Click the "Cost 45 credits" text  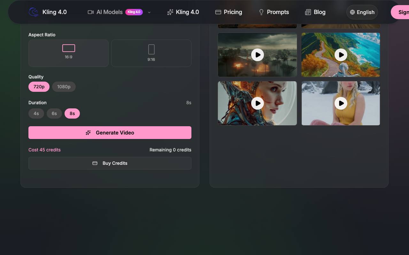pyautogui.click(x=44, y=150)
